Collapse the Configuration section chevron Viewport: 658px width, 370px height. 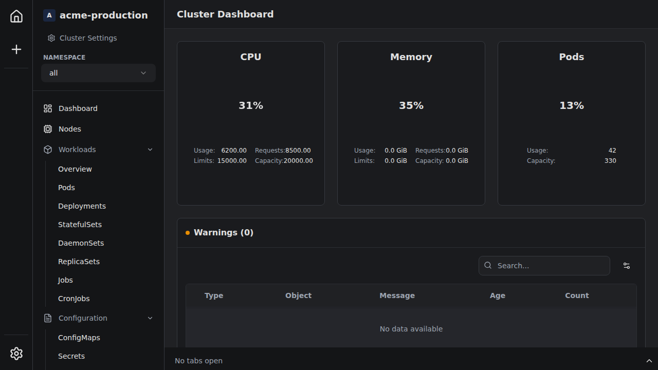tap(150, 318)
